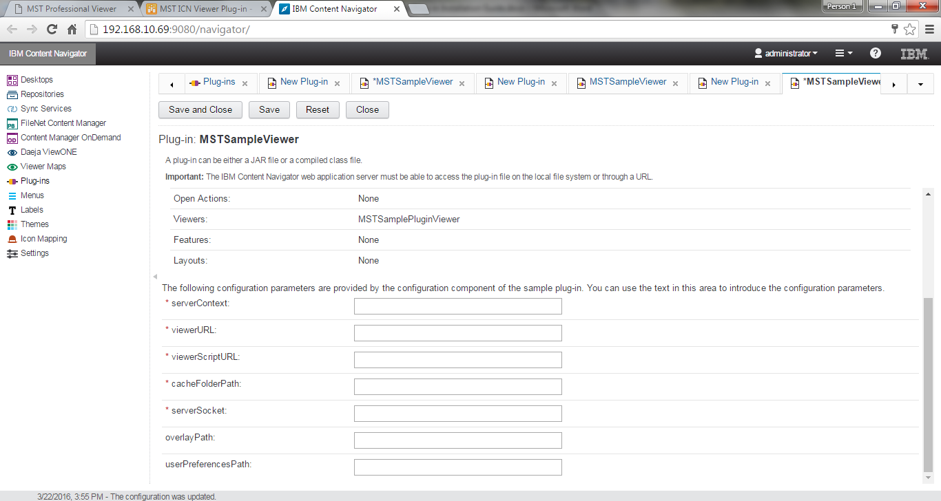
Task: Click the content pane vertical scrollbar thumb
Action: (928, 385)
